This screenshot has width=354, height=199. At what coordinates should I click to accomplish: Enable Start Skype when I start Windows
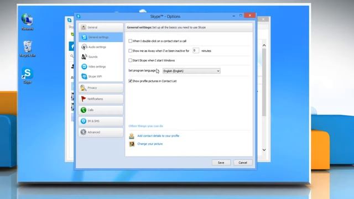tap(131, 60)
